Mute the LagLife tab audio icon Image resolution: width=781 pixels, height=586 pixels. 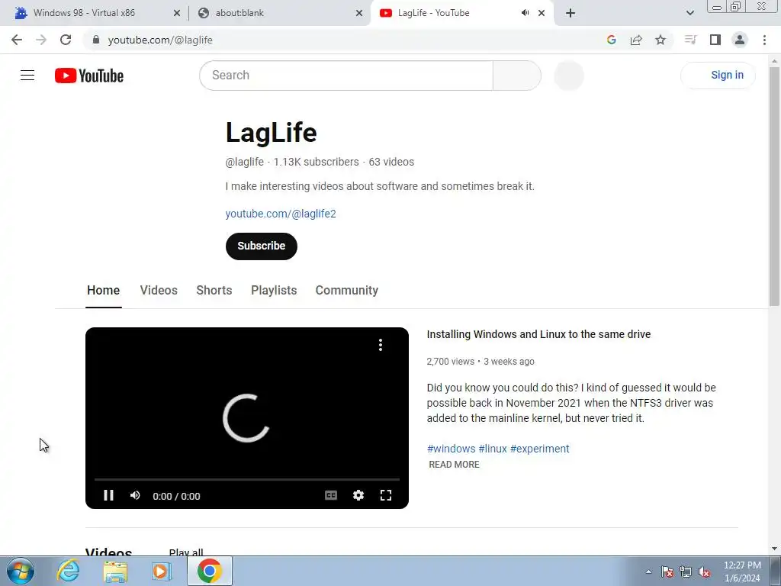pyautogui.click(x=525, y=13)
